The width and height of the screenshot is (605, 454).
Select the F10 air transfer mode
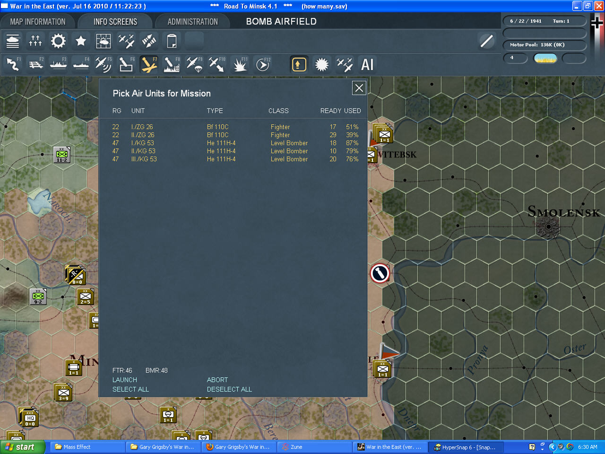[x=217, y=64]
